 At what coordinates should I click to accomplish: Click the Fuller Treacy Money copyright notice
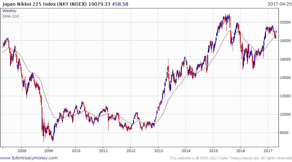coord(231,158)
